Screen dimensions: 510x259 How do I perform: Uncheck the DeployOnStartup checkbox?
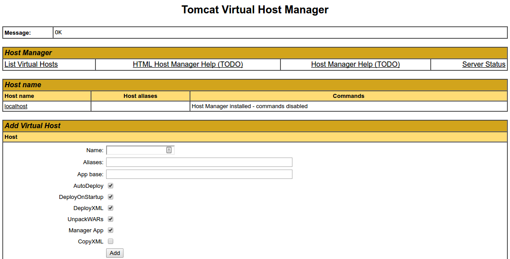click(111, 197)
